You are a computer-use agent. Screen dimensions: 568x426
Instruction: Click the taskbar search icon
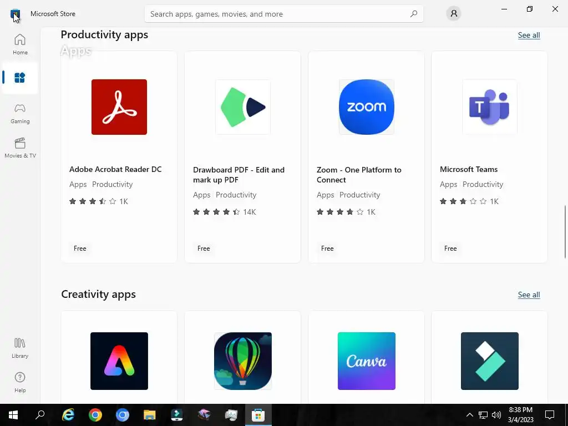40,415
